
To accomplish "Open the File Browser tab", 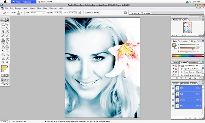I will coord(135,13).
